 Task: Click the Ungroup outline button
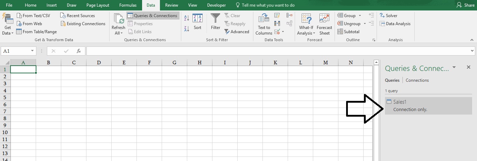pyautogui.click(x=349, y=24)
